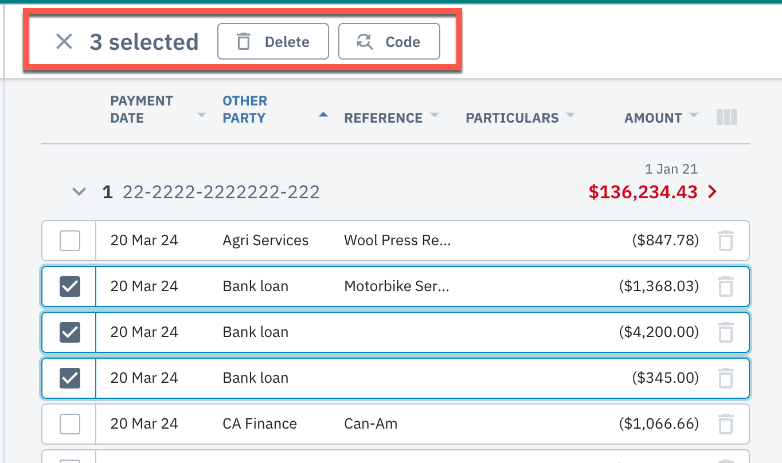Delete the $1,368.03 Bank loan via trash icon

coord(726,287)
